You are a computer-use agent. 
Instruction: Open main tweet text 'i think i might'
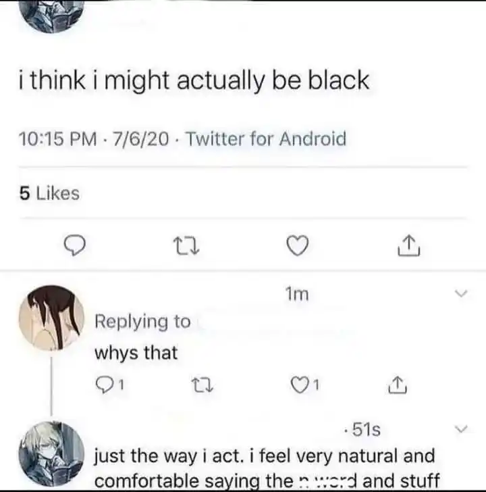pos(194,80)
